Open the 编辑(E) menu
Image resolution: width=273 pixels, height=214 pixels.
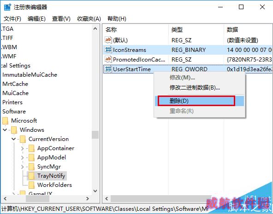pyautogui.click(x=36, y=18)
